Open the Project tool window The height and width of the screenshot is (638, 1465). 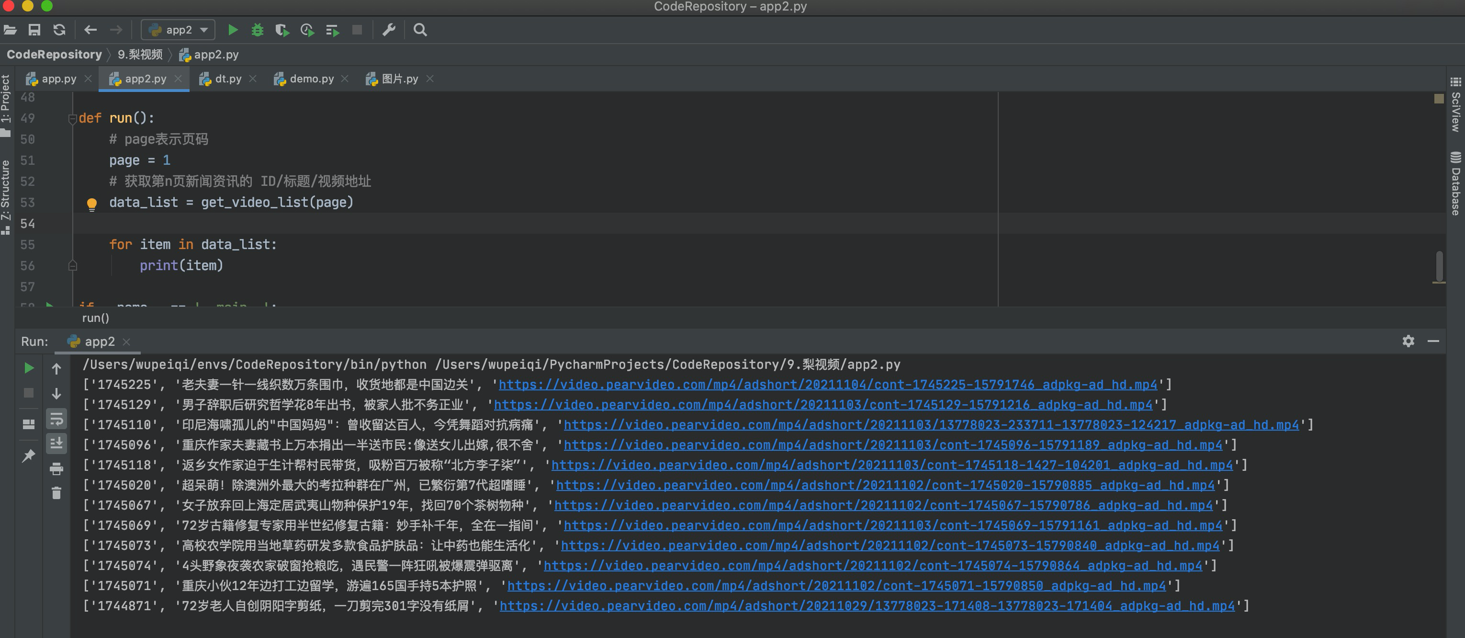6,105
